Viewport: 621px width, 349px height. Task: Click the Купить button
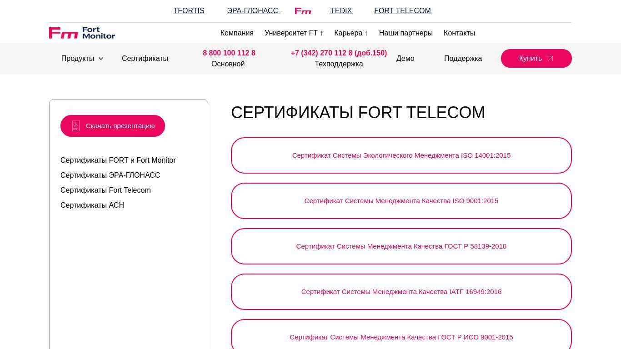pos(536,59)
